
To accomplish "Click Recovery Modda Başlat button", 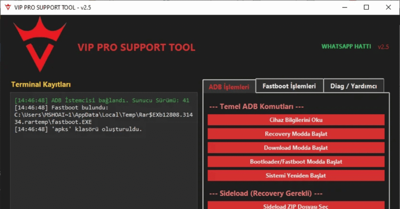I will coord(296,134).
